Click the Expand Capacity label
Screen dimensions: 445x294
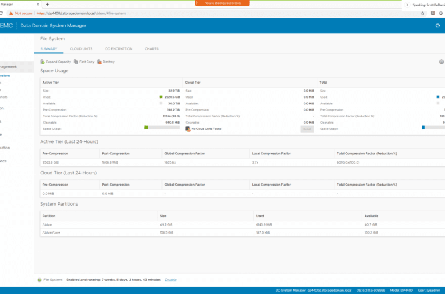tap(58, 62)
